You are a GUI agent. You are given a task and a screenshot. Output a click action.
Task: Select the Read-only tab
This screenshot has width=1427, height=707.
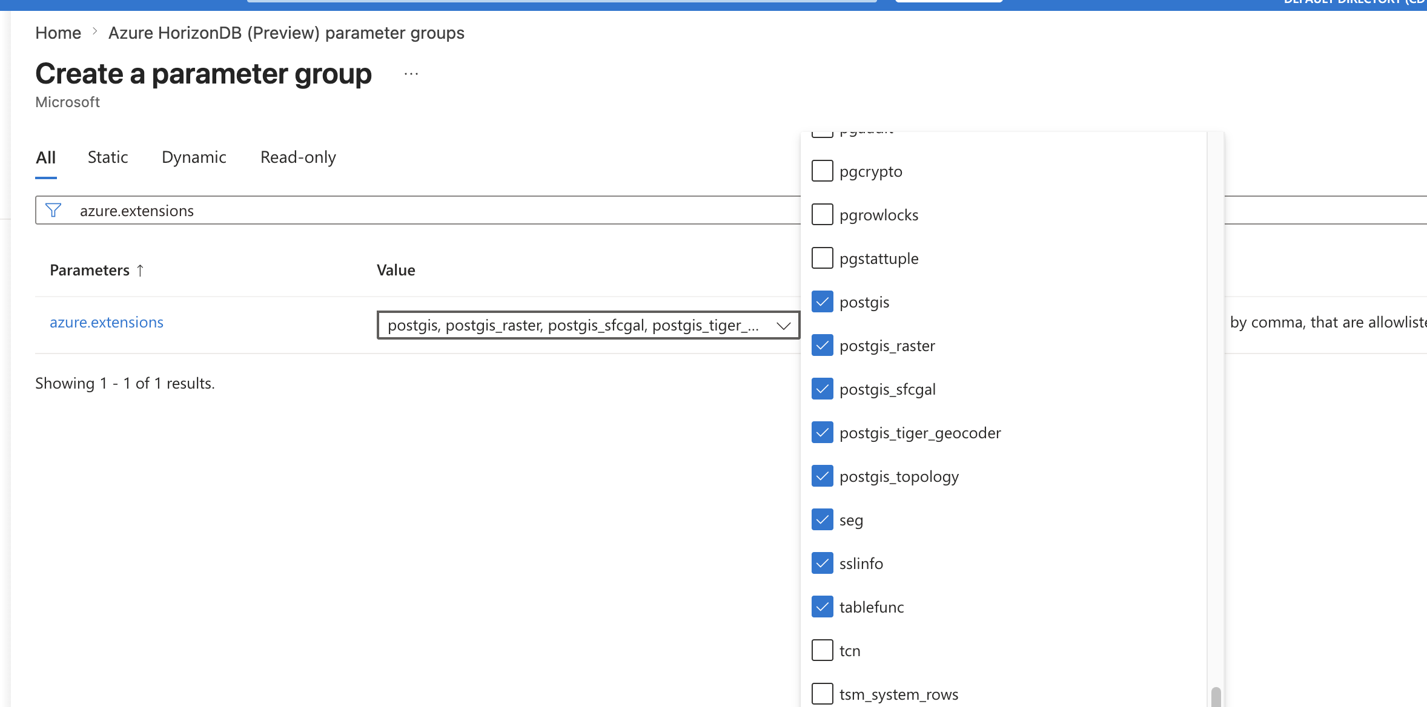[x=298, y=157]
